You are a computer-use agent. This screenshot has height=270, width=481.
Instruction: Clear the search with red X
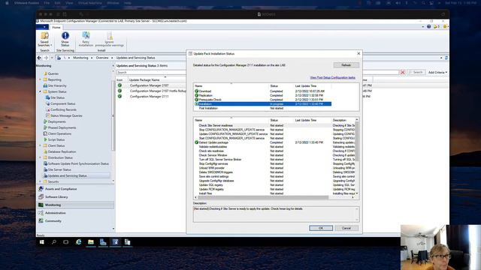pyautogui.click(x=403, y=72)
